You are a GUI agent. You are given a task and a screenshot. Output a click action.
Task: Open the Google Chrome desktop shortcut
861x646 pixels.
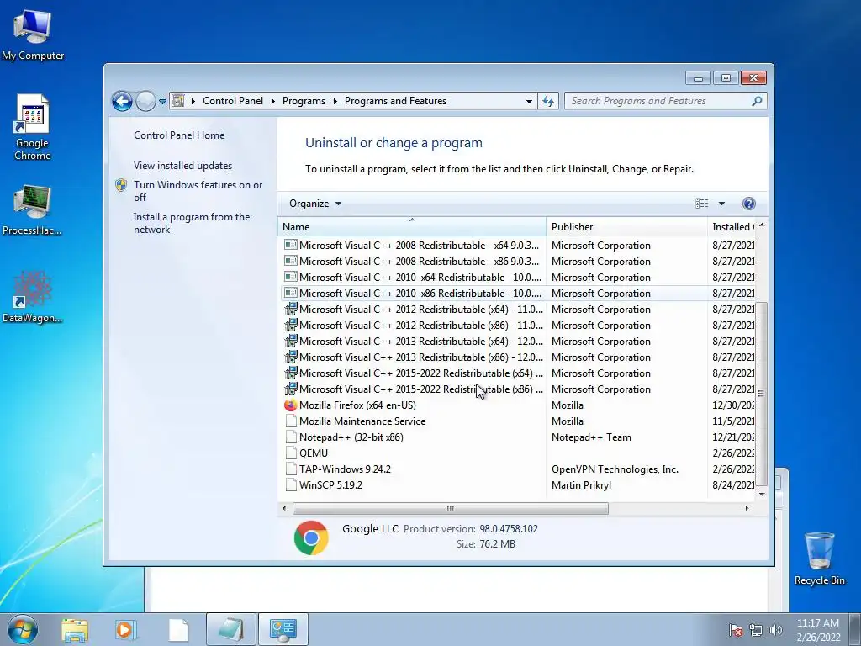click(33, 128)
